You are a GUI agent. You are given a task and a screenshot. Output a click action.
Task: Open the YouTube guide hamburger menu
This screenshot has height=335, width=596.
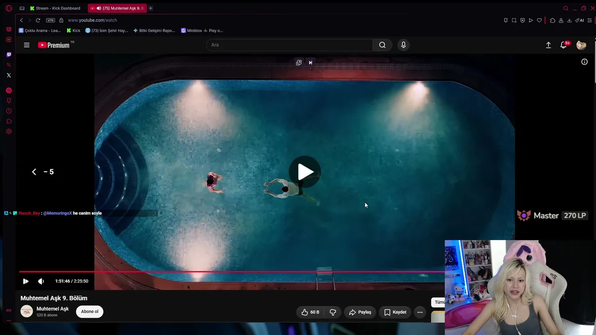(27, 45)
